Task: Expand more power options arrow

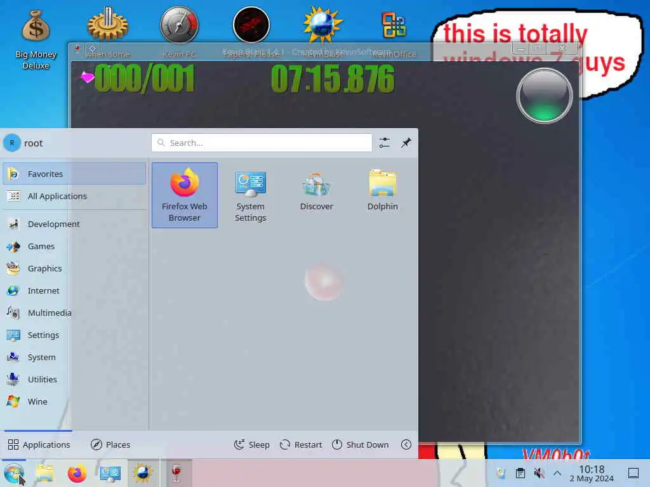Action: [x=406, y=445]
